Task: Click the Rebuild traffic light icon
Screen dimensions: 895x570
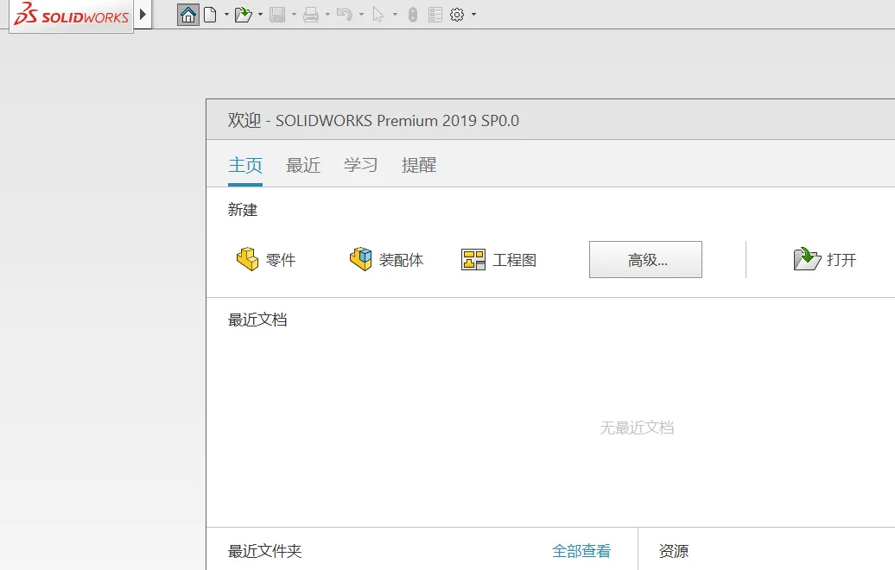Action: [x=413, y=15]
